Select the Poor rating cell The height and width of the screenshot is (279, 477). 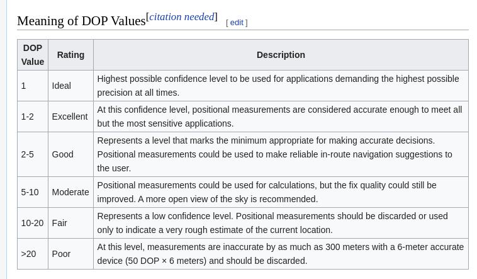[61, 254]
